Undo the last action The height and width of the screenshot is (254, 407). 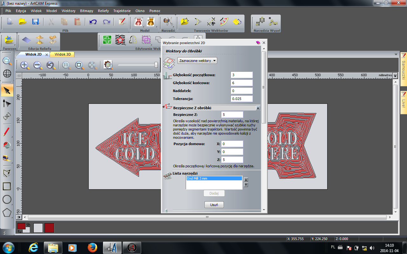93,22
